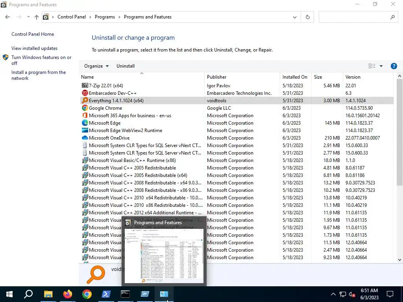Show hidden tray icons chevron
The image size is (403, 302).
pyautogui.click(x=333, y=294)
